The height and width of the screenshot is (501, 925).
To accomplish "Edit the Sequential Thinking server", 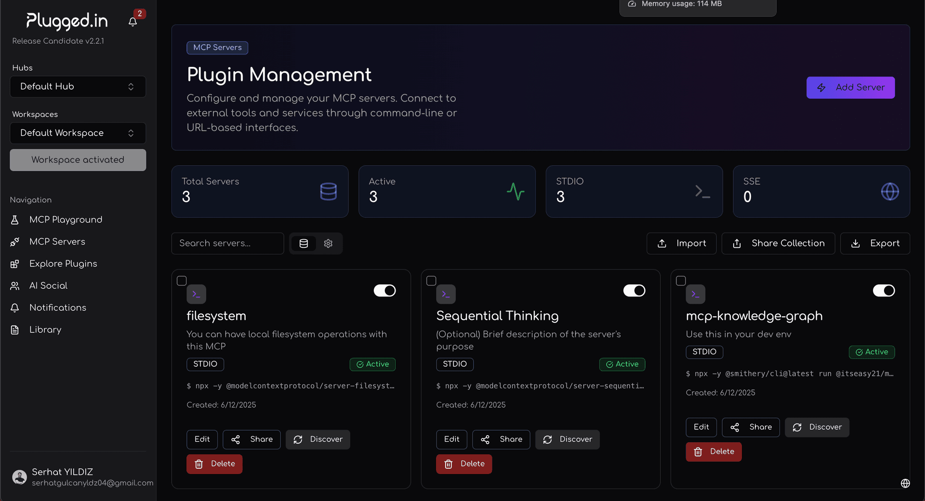I will tap(451, 439).
